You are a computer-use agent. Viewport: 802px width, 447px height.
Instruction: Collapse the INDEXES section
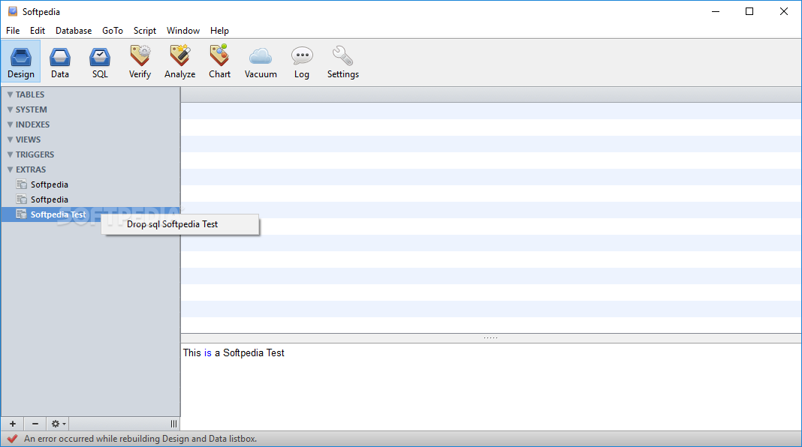coord(10,124)
